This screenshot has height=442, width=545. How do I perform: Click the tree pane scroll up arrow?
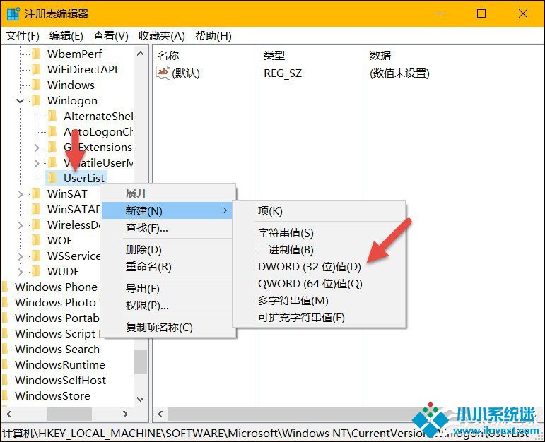(x=141, y=54)
